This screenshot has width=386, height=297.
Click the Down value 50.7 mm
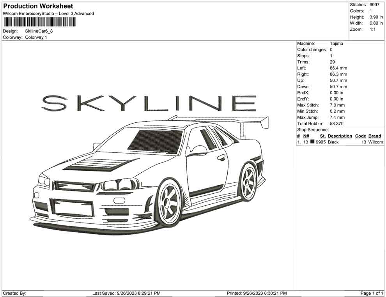(x=338, y=87)
